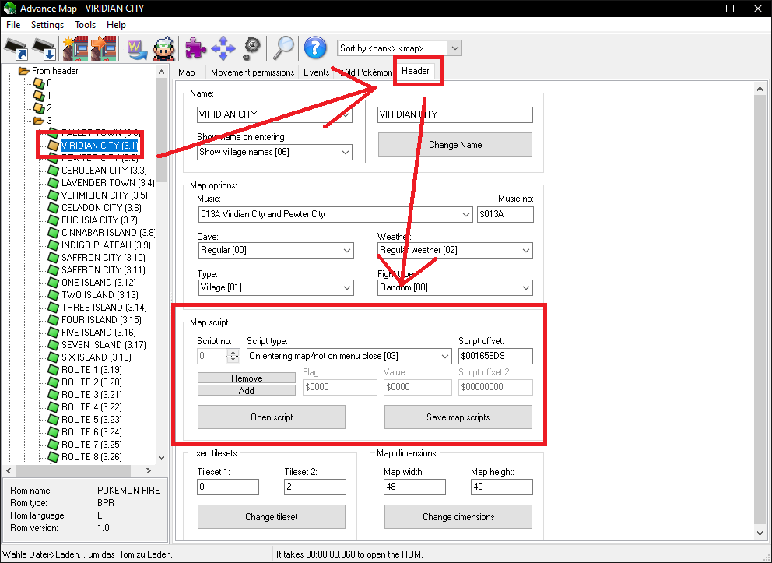Click the purple puzzle piece icon

(x=195, y=48)
